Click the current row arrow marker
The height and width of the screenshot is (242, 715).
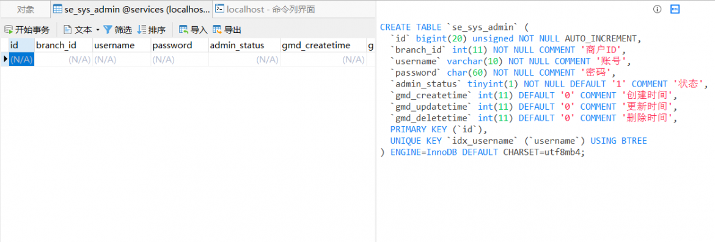click(x=5, y=59)
